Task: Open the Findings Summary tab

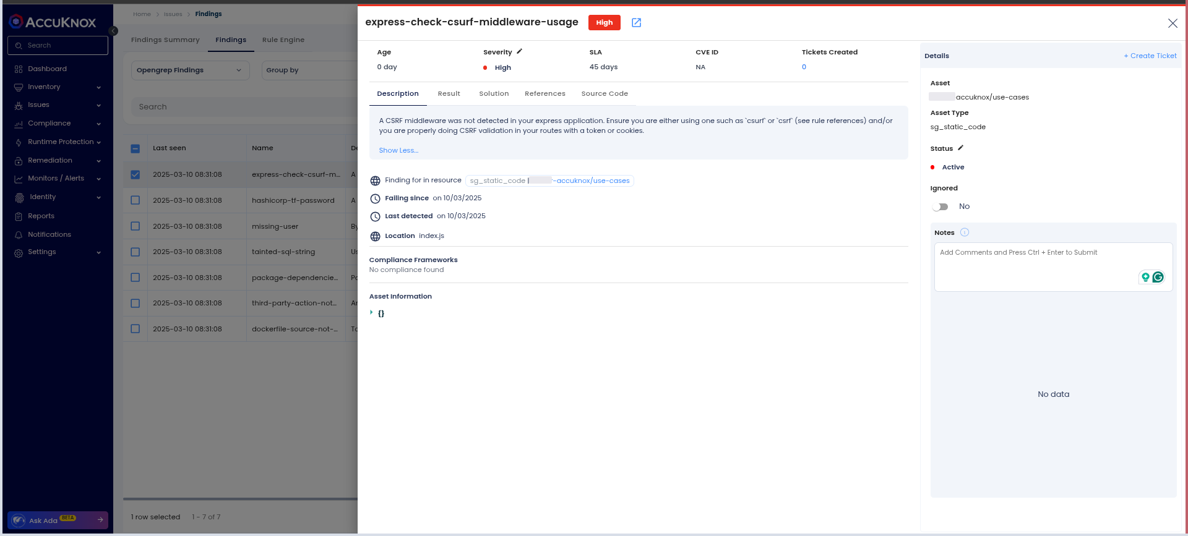Action: [x=165, y=40]
